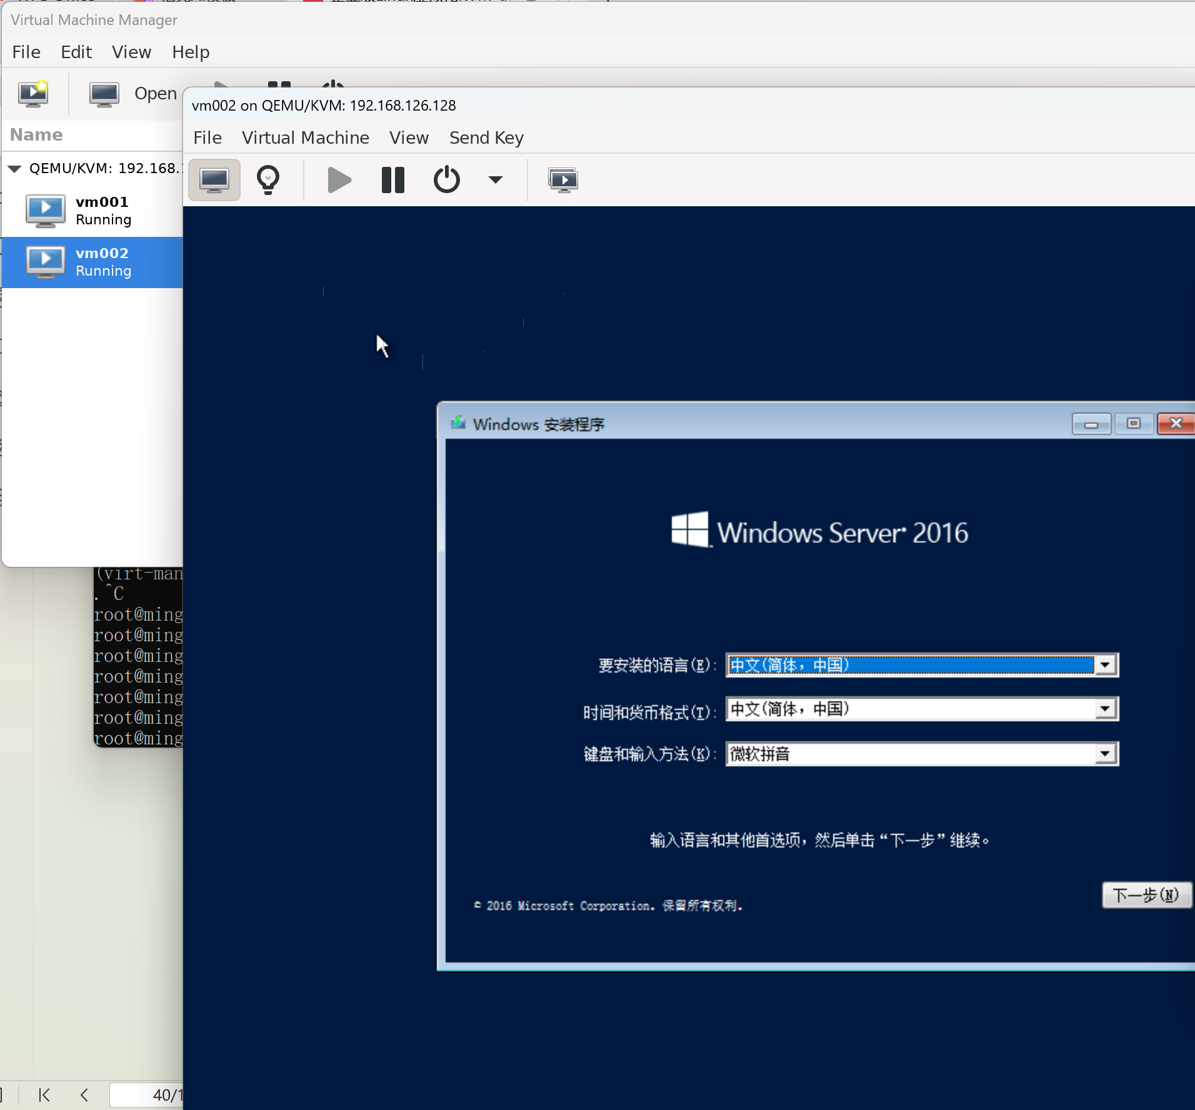Open the Edit menu in manager
This screenshot has width=1195, height=1110.
[x=76, y=52]
